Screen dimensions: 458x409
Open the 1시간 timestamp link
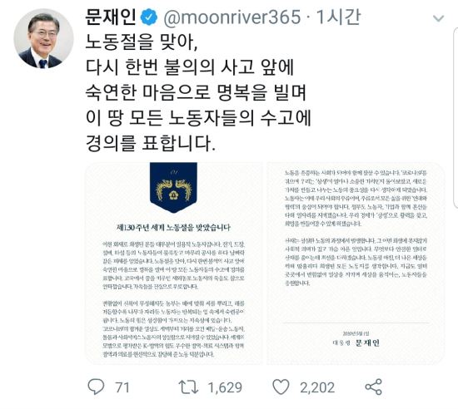click(x=338, y=17)
